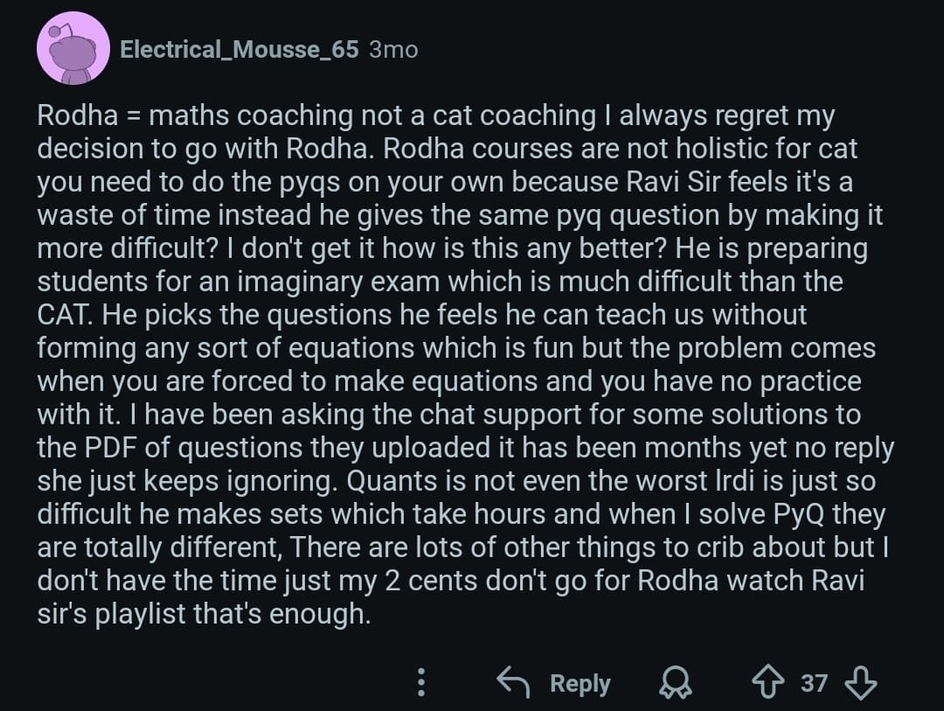The height and width of the screenshot is (711, 944).
Task: Downvote this Rodha comment
Action: 861,682
